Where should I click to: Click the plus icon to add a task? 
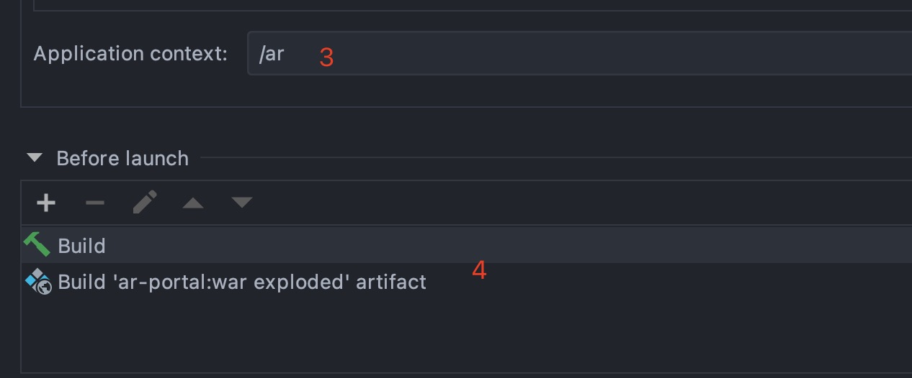coord(46,203)
